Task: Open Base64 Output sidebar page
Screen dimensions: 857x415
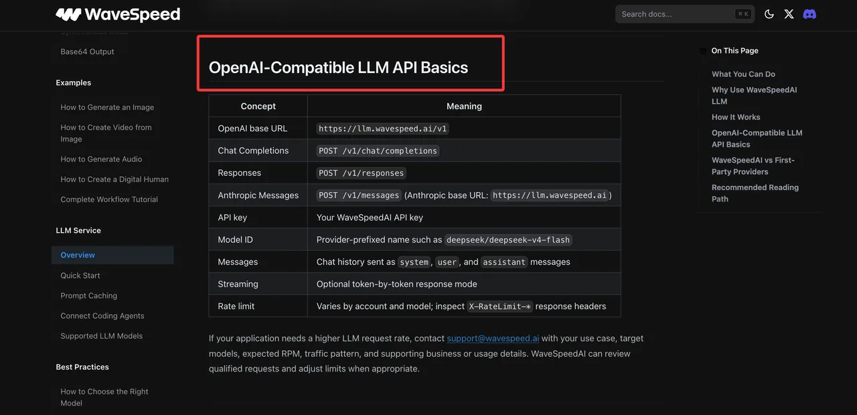Action: pyautogui.click(x=87, y=52)
